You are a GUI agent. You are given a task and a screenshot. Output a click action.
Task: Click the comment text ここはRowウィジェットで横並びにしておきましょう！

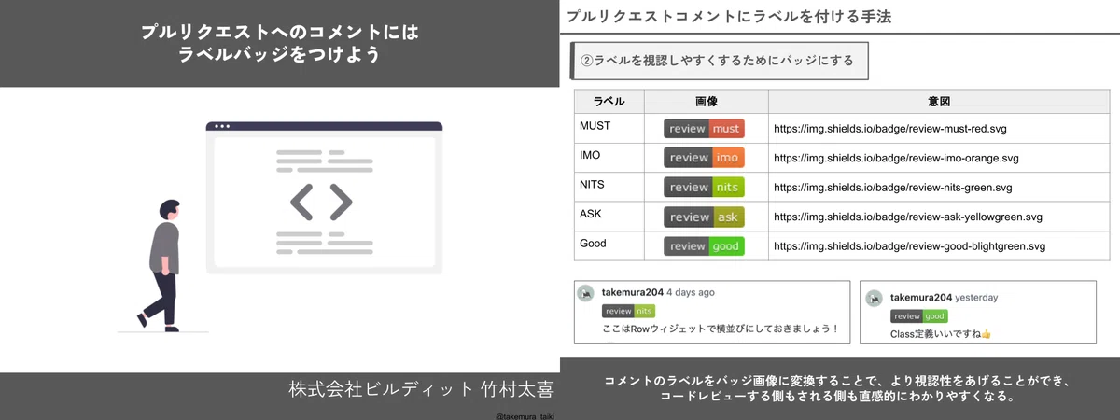[721, 329]
